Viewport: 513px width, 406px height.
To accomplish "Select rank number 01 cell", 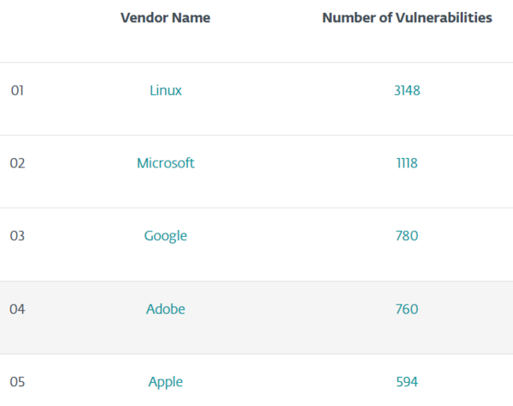I will pyautogui.click(x=17, y=91).
